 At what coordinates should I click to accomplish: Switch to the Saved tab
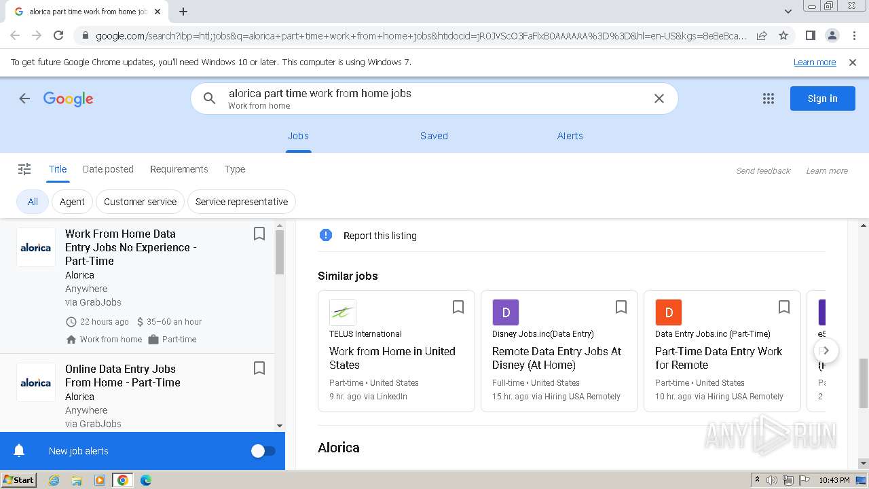click(434, 136)
